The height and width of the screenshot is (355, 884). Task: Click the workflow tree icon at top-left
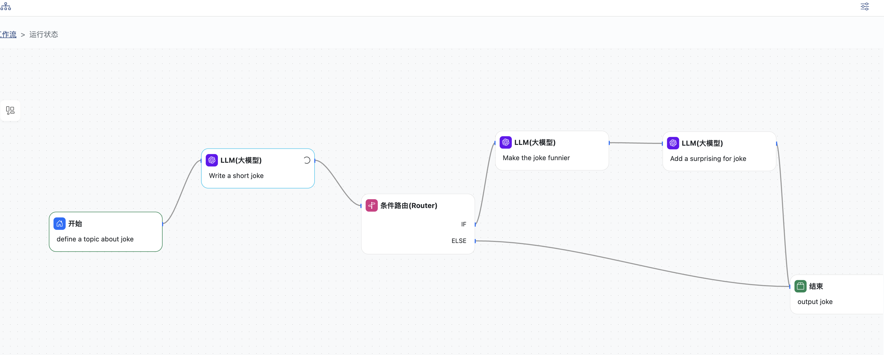click(x=5, y=6)
